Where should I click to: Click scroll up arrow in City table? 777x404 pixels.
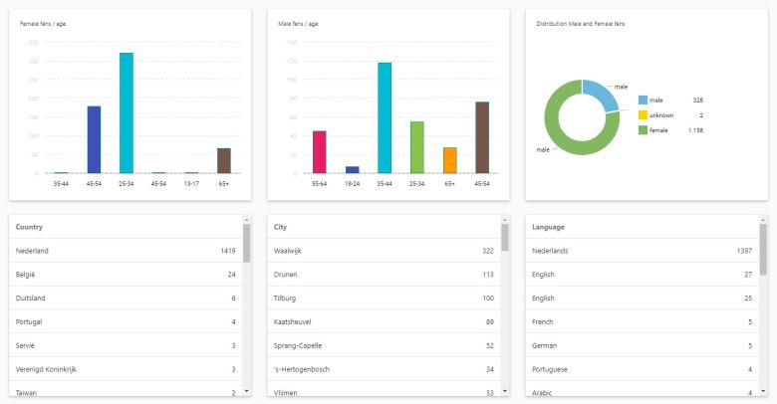[x=505, y=219]
